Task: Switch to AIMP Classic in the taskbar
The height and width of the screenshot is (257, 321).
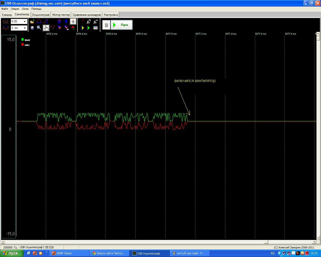Action: [69, 253]
